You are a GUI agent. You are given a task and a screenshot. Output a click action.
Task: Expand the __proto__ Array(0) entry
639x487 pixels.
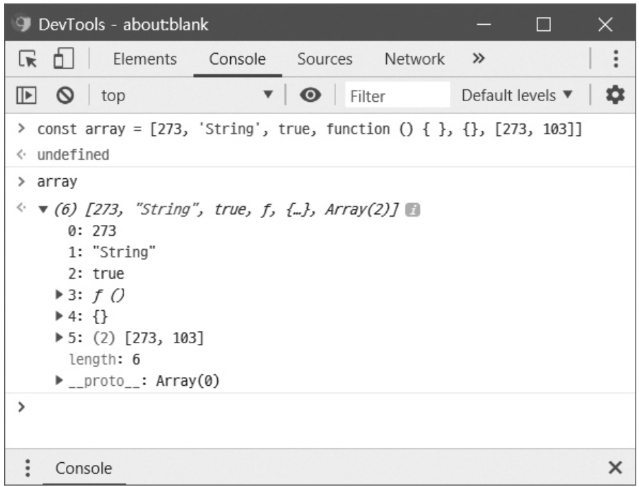pyautogui.click(x=60, y=380)
